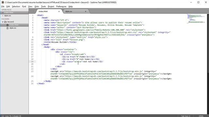Toggle side bar icon in status bar
This screenshot has width=209, height=117.
pyautogui.click(x=3, y=116)
